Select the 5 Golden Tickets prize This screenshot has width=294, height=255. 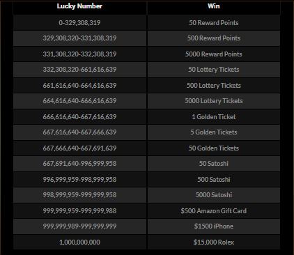point(214,132)
